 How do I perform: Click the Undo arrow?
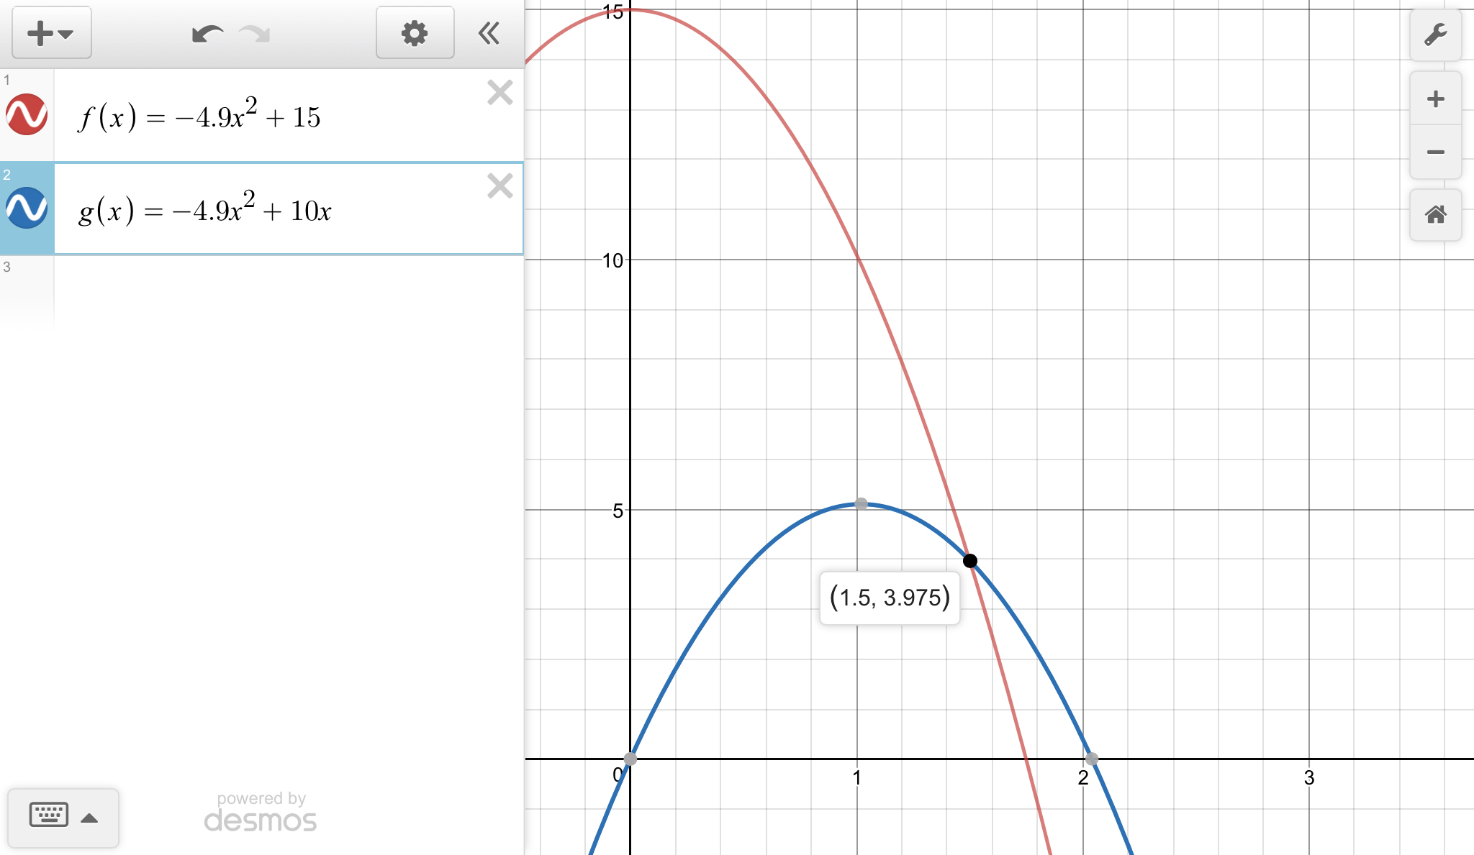(207, 34)
